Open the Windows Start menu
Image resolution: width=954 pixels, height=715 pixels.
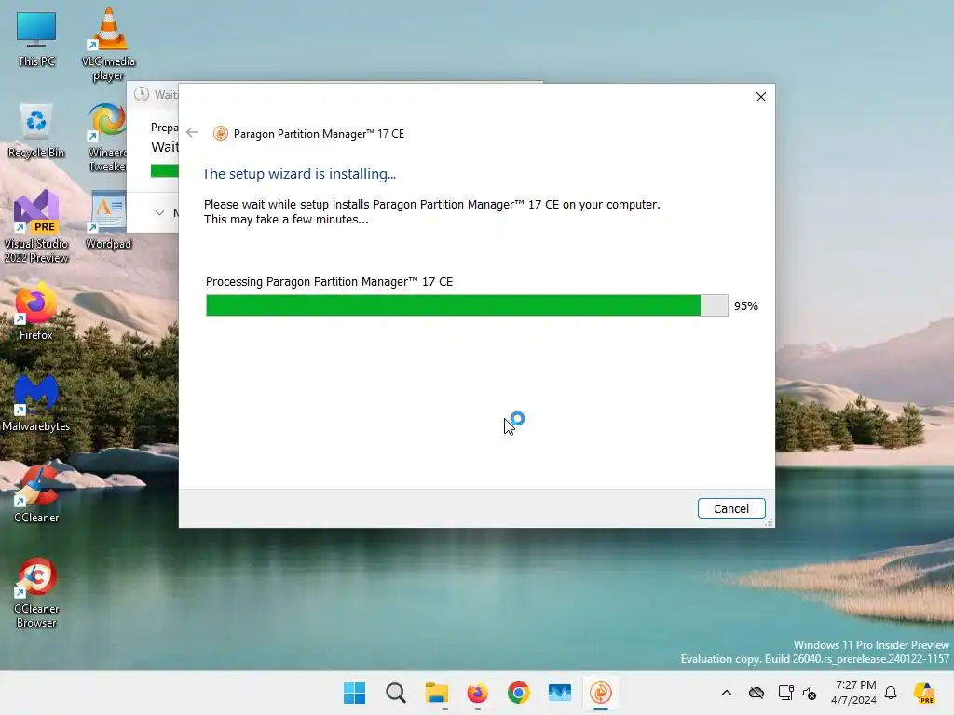pyautogui.click(x=354, y=693)
